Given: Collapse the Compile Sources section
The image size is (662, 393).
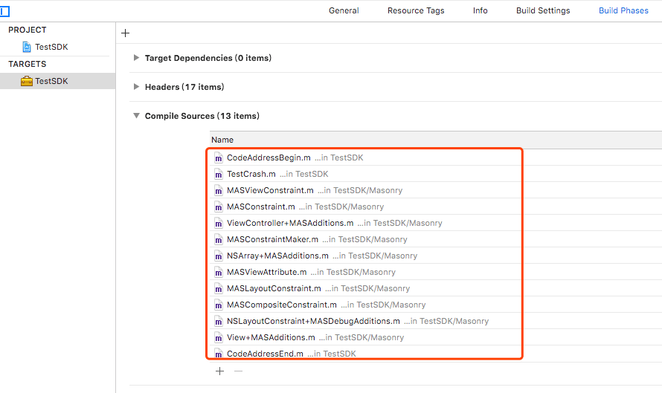Looking at the screenshot, I should coord(136,116).
